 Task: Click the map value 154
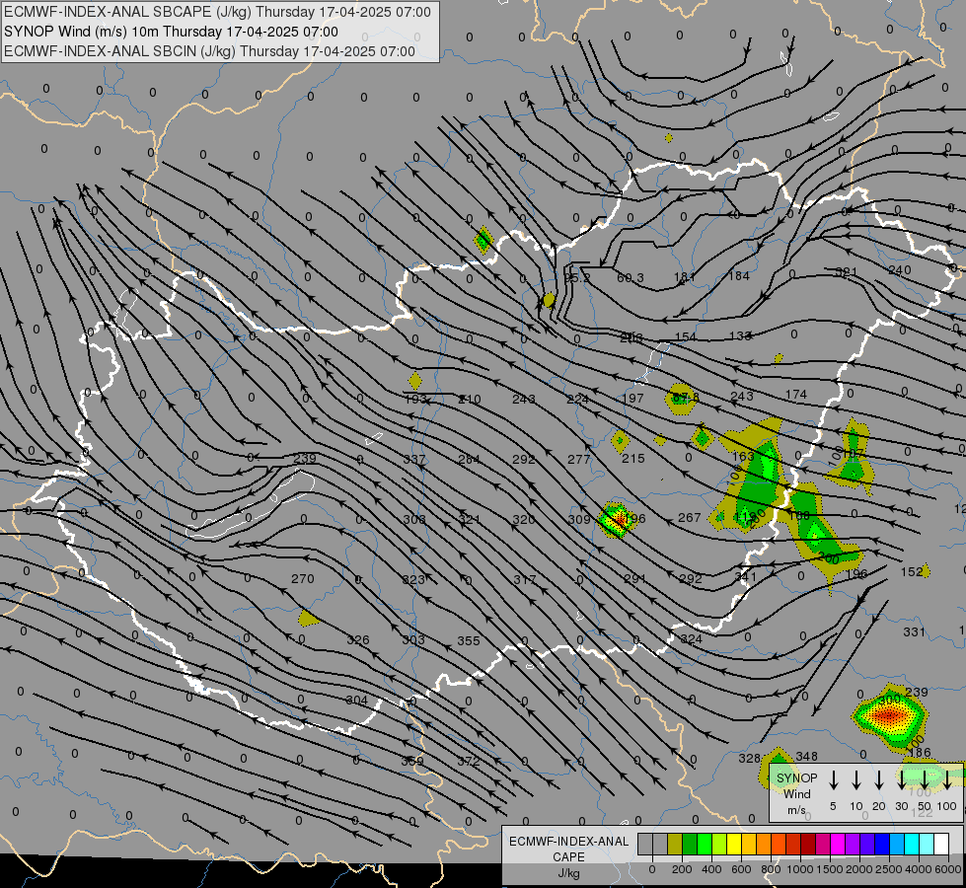[685, 337]
